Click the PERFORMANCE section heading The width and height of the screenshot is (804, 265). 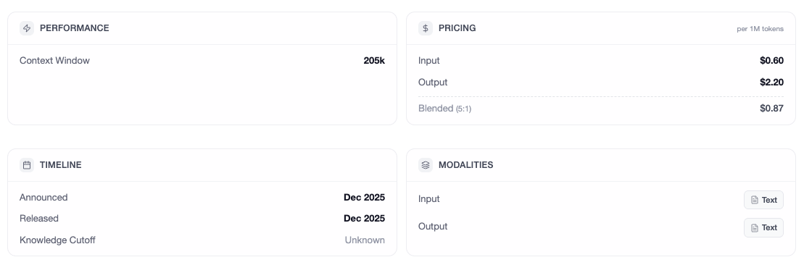(x=75, y=28)
